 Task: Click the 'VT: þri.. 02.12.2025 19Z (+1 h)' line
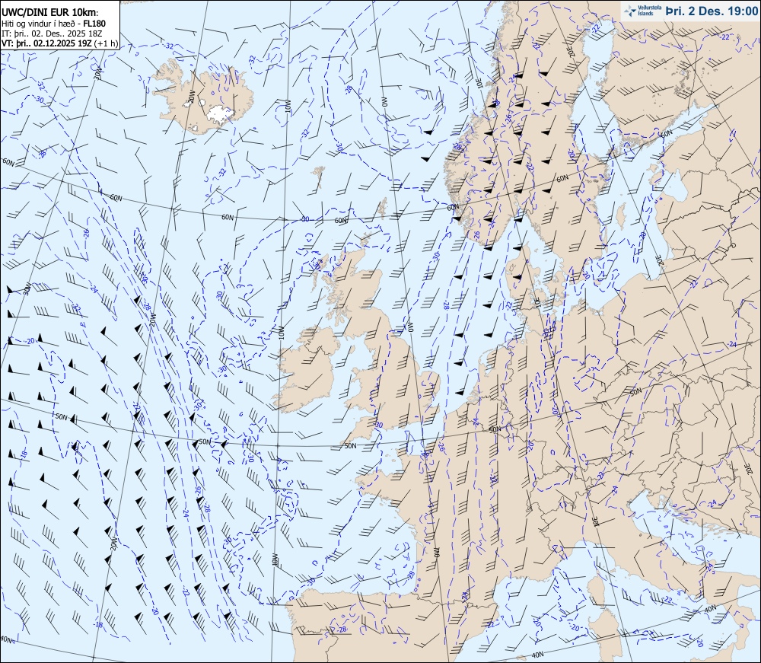point(59,43)
